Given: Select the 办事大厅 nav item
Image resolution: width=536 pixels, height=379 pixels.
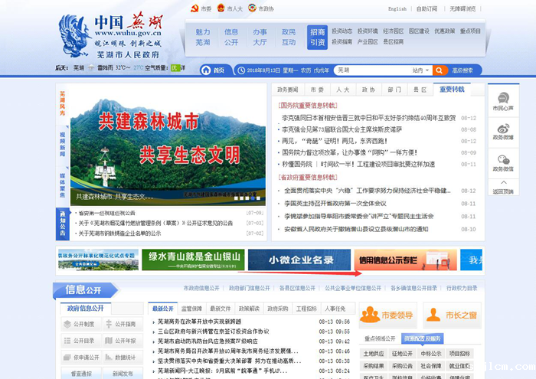Looking at the screenshot, I should [260, 38].
